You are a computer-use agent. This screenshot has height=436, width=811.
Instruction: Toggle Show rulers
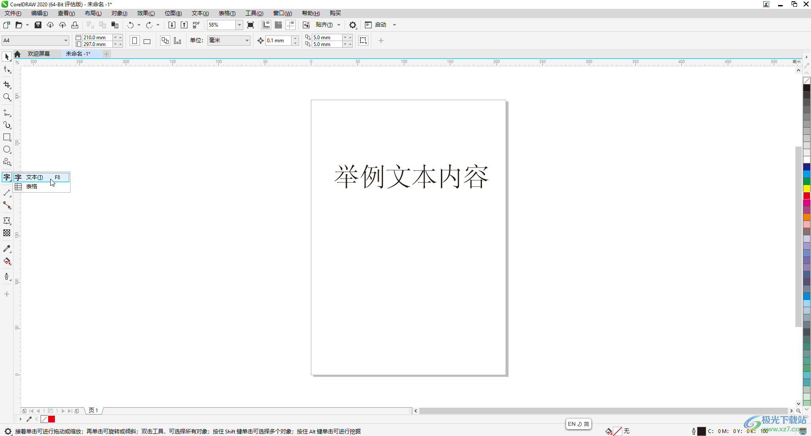tap(266, 25)
